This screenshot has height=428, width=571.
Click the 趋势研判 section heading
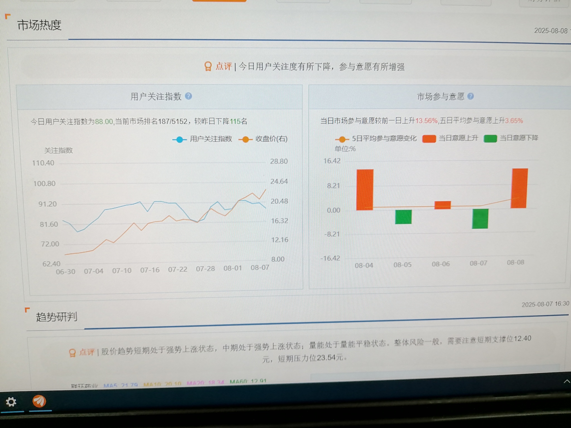[x=57, y=317]
